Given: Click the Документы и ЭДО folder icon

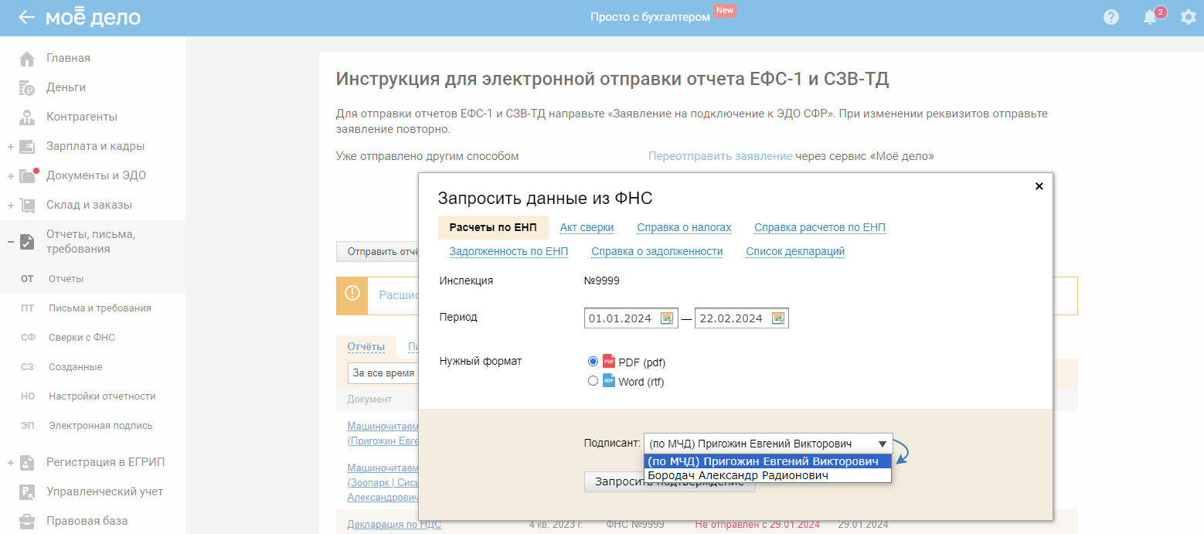Looking at the screenshot, I should pyautogui.click(x=27, y=176).
